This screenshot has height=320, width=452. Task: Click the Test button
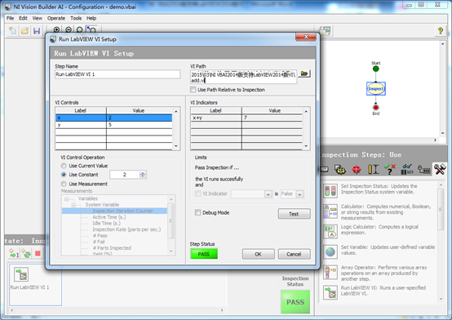(294, 214)
